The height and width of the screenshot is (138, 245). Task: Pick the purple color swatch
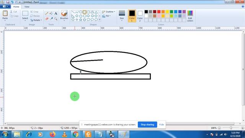pos(184,12)
